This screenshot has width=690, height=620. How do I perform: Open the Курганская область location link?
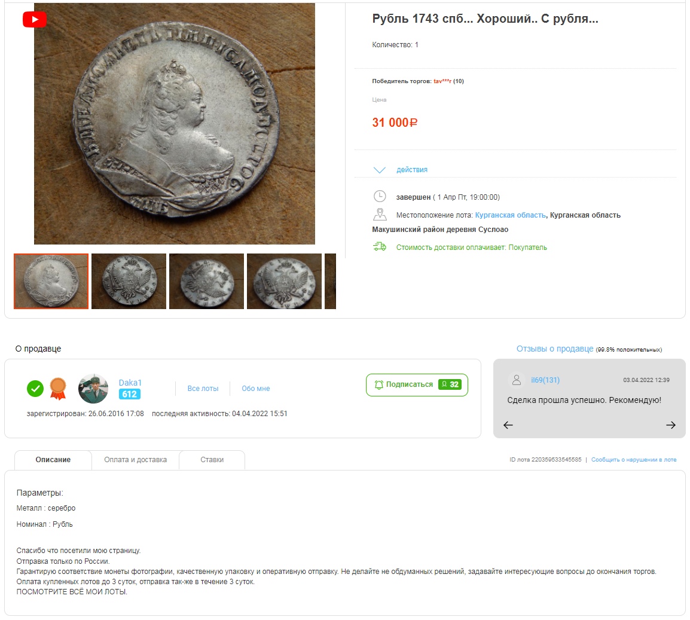pos(510,215)
